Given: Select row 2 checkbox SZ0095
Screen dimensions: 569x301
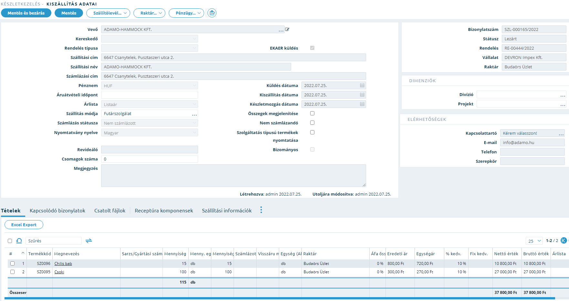Looking at the screenshot, I should [x=12, y=272].
